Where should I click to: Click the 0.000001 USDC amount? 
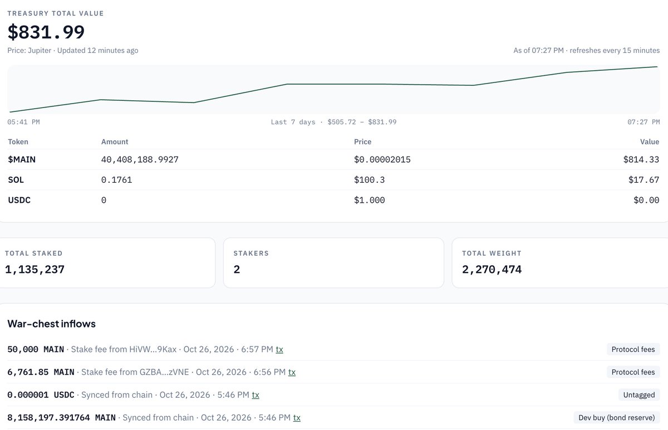[41, 395]
